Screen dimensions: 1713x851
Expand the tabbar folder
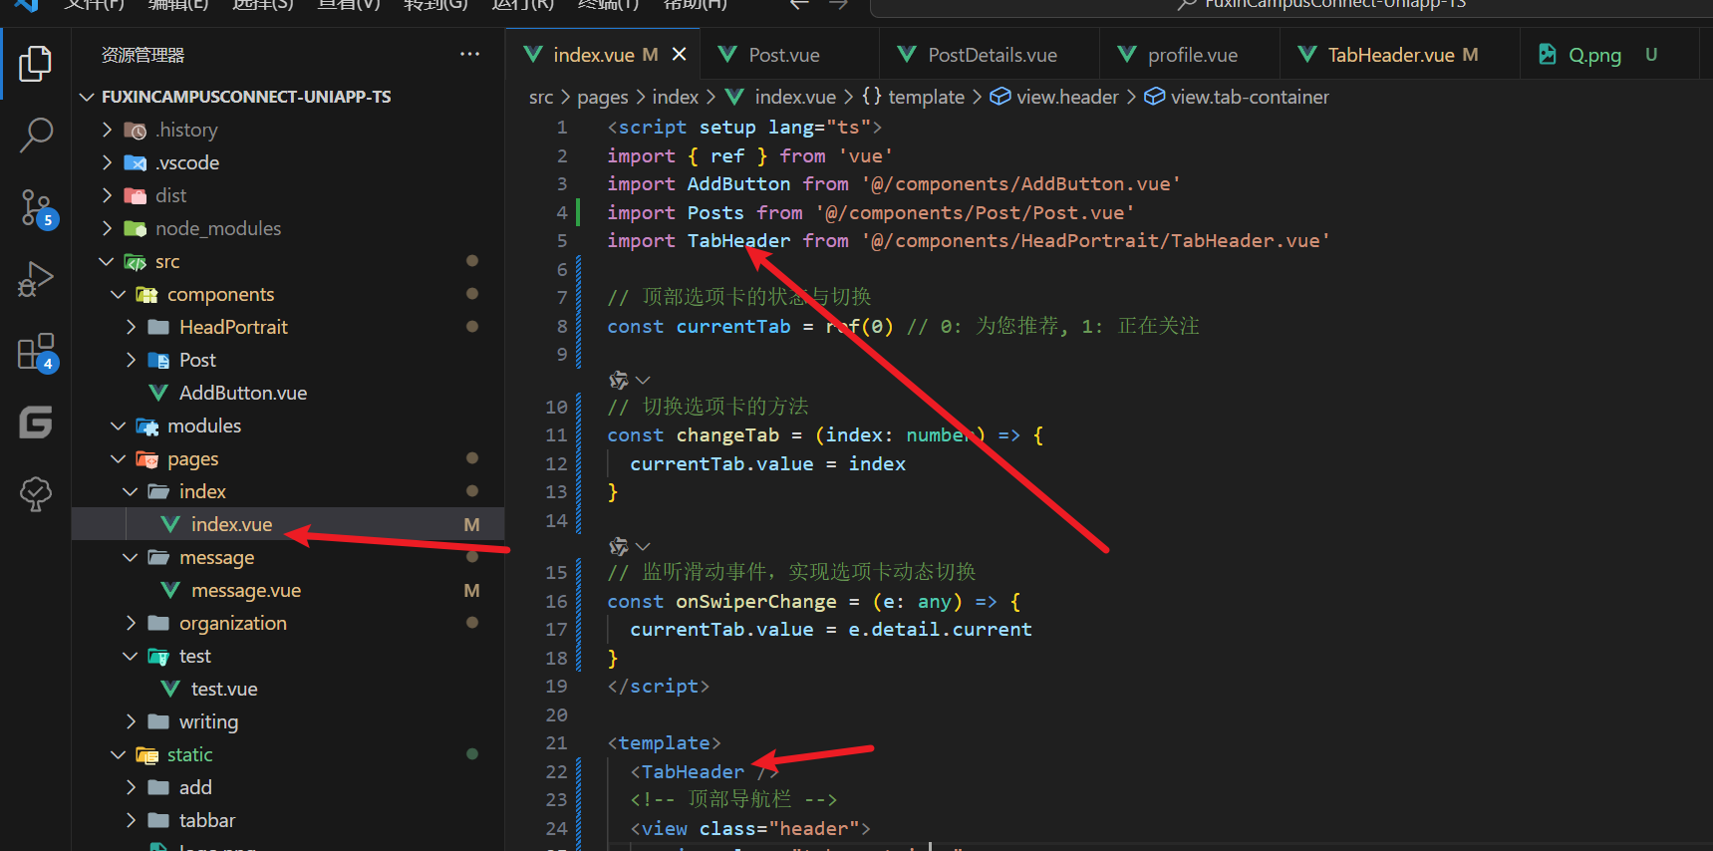click(131, 820)
